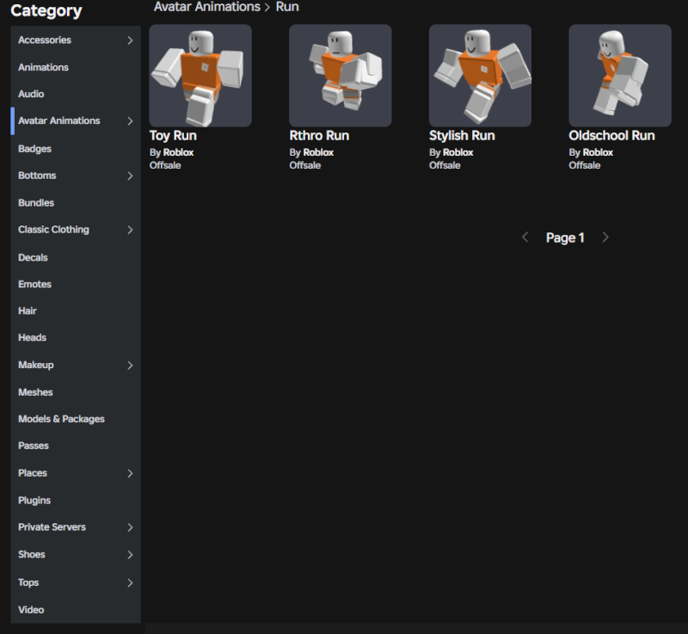Image resolution: width=688 pixels, height=634 pixels.
Task: Expand the Shoes category chevron
Action: pyautogui.click(x=130, y=555)
